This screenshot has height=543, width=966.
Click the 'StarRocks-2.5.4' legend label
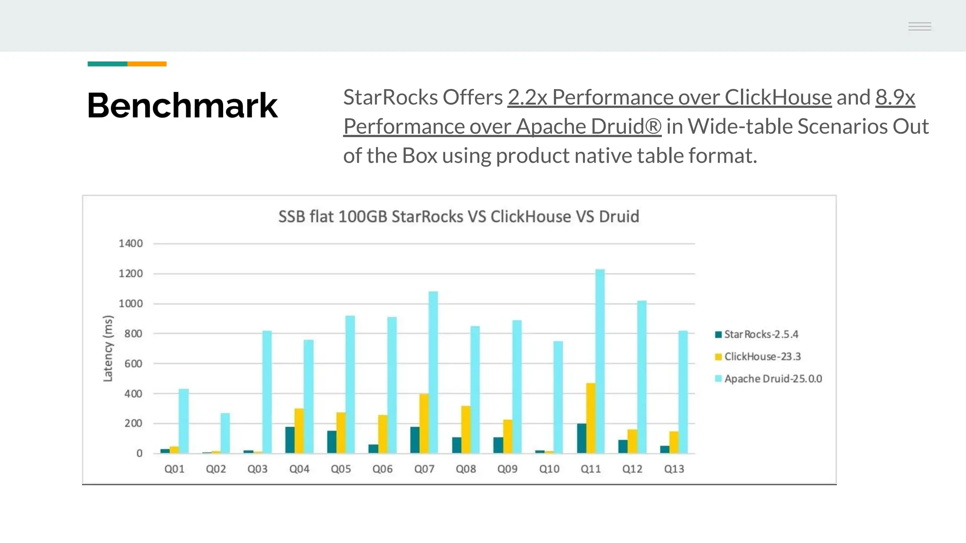point(761,335)
